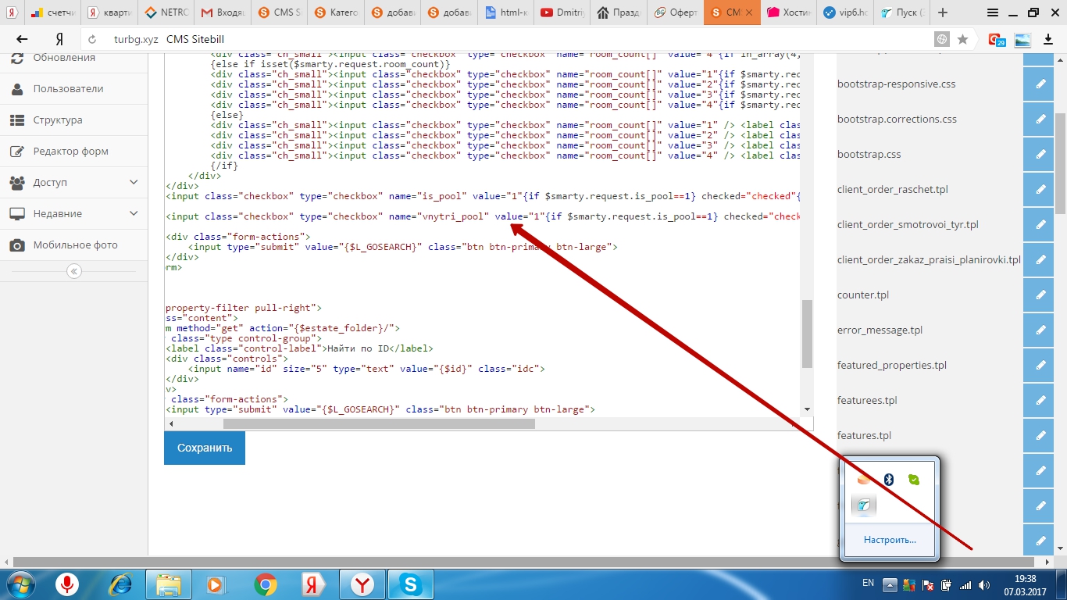Screen dimensions: 1067x600
Task: Click the browser reload icon
Action: click(92, 39)
